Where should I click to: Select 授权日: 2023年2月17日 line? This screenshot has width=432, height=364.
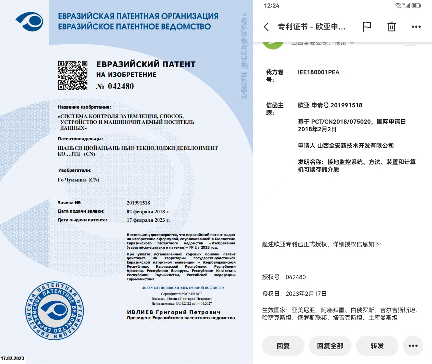(294, 294)
